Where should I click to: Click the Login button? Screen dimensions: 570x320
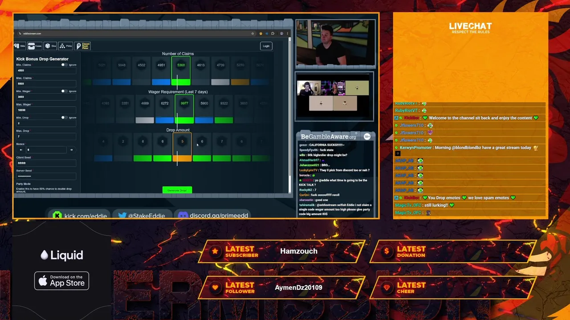coord(266,46)
